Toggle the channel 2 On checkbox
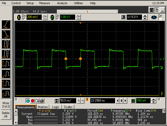The image size is (167, 126). click(x=57, y=18)
